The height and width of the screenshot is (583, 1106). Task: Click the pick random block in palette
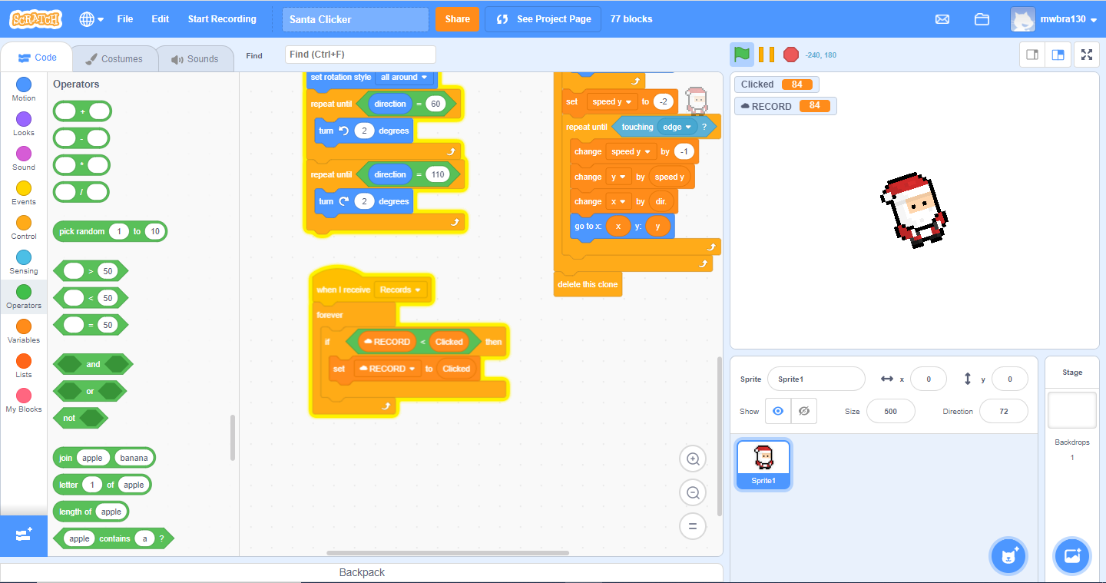(110, 231)
